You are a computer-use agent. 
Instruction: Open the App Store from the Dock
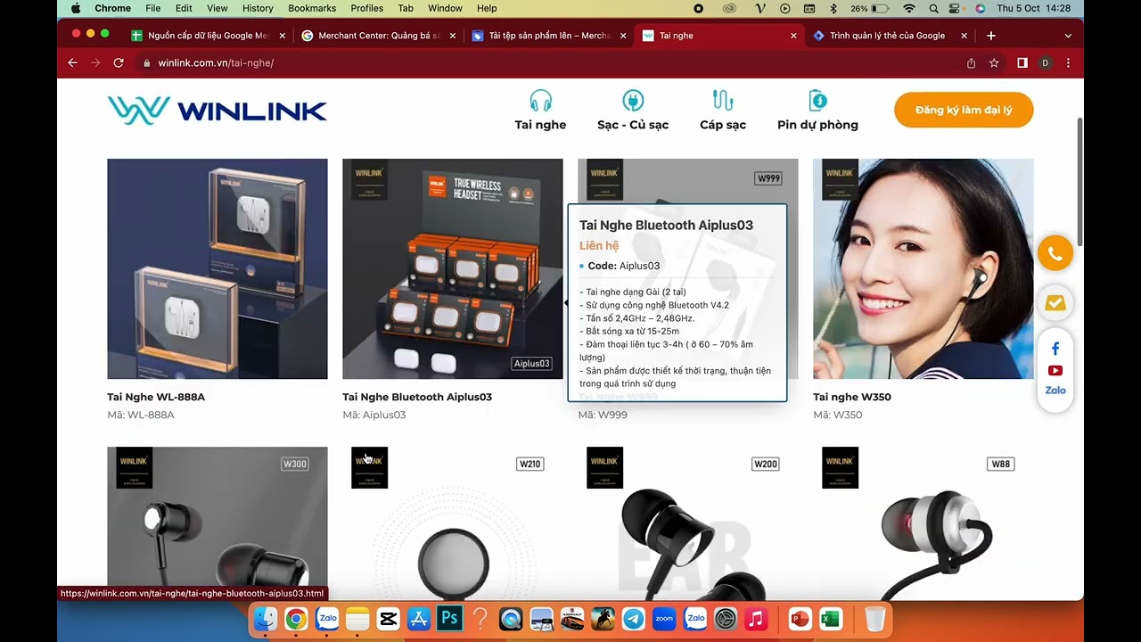pos(419,618)
